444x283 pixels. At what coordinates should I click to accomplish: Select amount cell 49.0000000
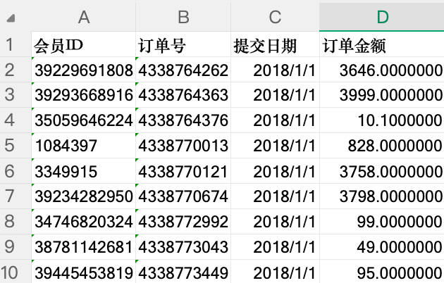[382, 246]
